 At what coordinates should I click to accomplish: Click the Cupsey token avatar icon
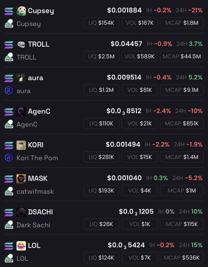pyautogui.click(x=21, y=11)
